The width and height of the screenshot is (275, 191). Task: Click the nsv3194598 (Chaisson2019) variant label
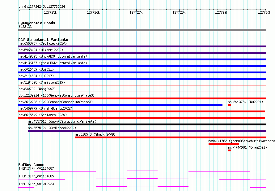[42, 82]
